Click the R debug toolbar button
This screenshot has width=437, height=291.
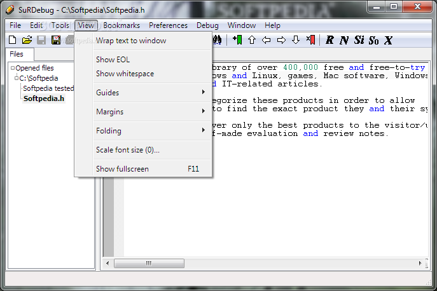pos(329,40)
